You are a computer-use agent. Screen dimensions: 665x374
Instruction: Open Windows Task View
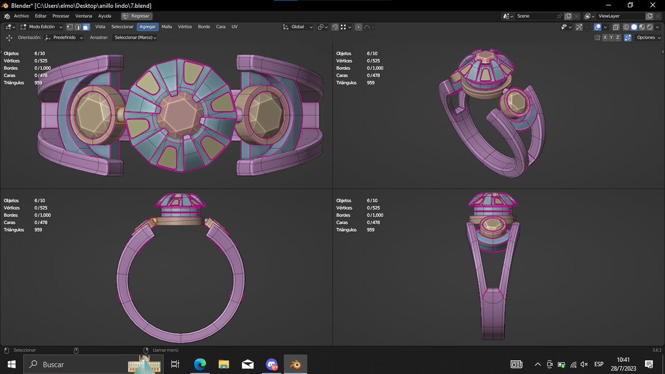click(175, 364)
